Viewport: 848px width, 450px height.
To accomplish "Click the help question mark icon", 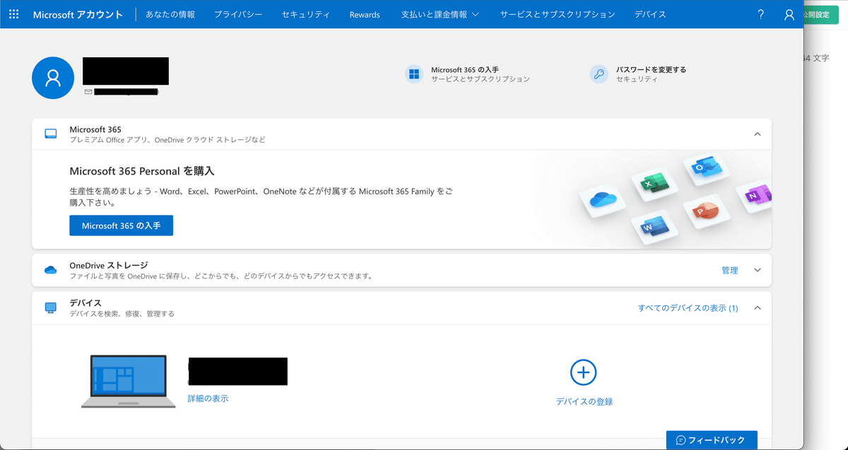I will click(x=760, y=14).
